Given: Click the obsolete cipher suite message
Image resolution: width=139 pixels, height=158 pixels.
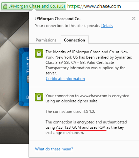Looking at the screenshot, I should pos(88,98).
